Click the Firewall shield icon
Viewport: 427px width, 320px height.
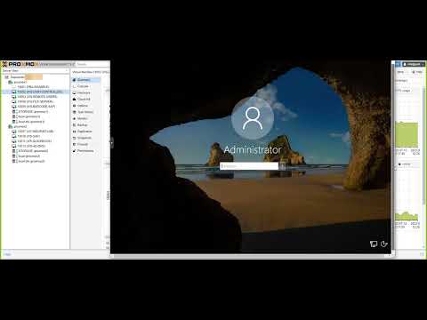click(x=75, y=144)
